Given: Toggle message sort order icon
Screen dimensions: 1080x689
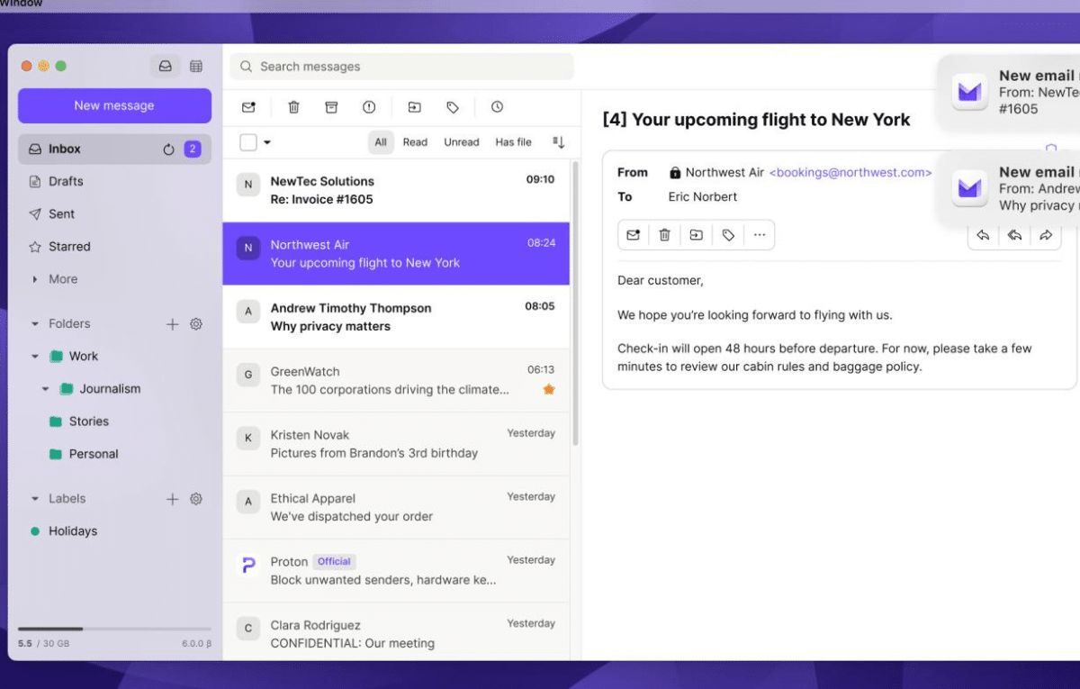Looking at the screenshot, I should (558, 142).
